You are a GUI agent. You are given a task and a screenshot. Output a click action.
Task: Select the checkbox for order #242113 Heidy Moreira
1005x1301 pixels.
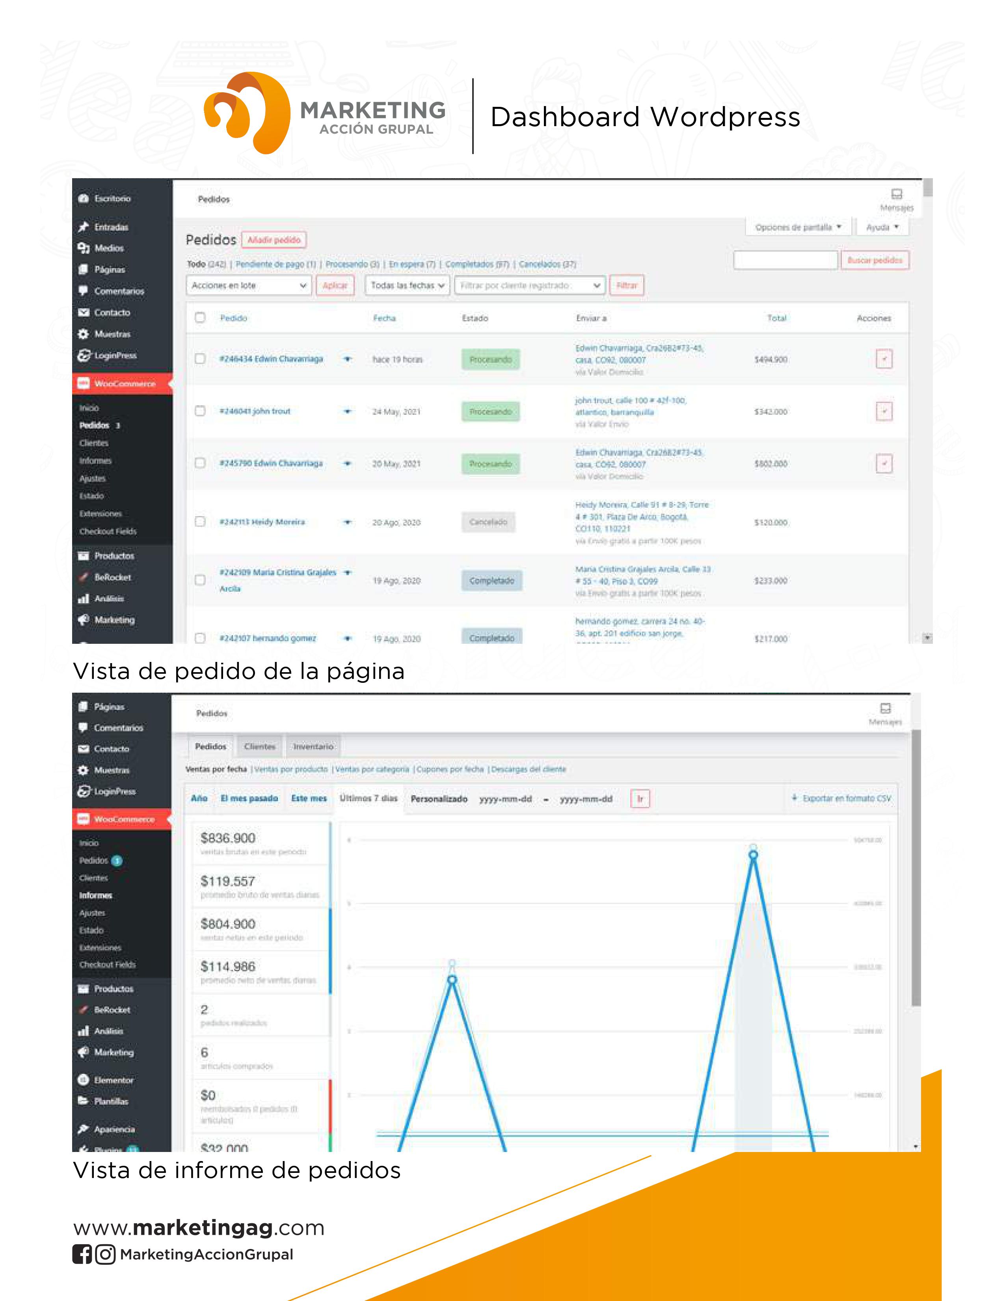[200, 522]
